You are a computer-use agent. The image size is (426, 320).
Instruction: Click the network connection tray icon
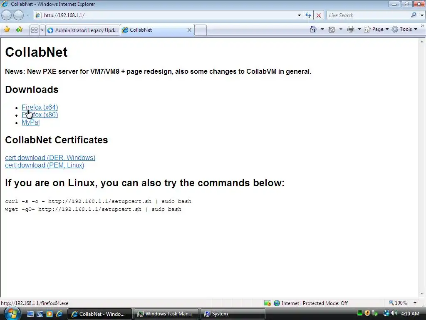pyautogui.click(x=386, y=313)
